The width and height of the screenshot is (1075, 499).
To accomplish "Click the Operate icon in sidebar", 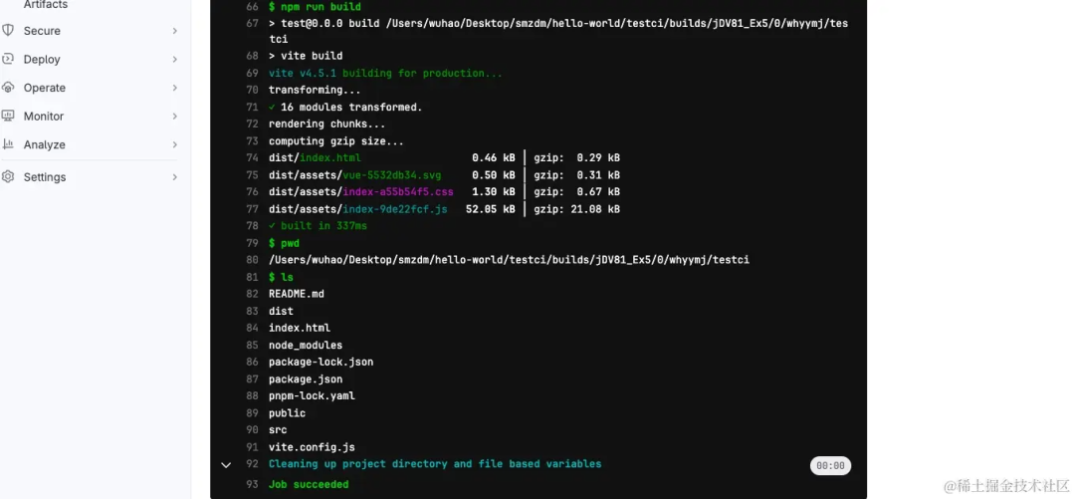I will click(8, 88).
